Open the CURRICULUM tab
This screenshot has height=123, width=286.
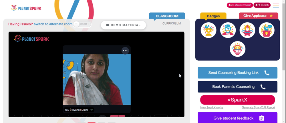click(172, 23)
